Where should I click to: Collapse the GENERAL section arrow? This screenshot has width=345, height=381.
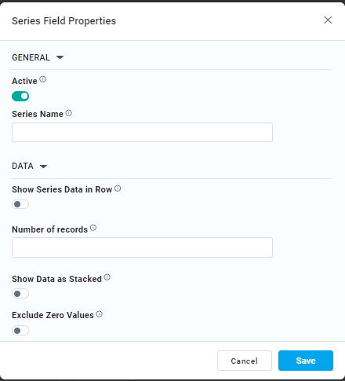[x=60, y=57]
